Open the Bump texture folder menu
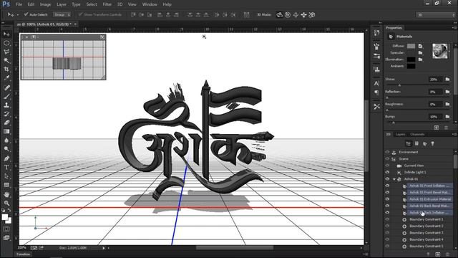Viewport: 458px width, 258px height. pos(447,117)
